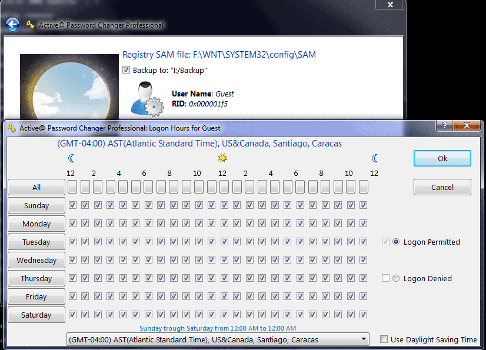Click the blue GMT-04:00 time zone heading

[199, 144]
